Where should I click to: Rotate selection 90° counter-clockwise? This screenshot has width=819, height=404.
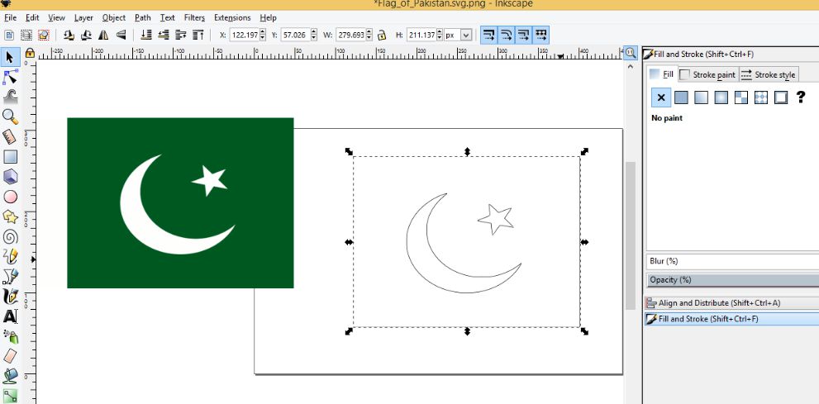[x=69, y=35]
